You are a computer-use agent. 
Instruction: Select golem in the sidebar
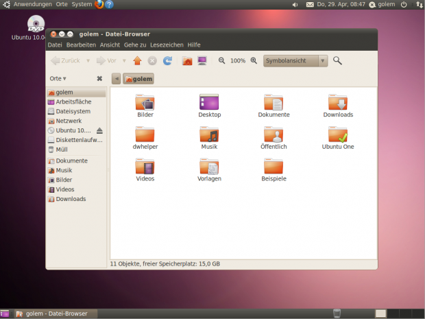click(x=77, y=92)
